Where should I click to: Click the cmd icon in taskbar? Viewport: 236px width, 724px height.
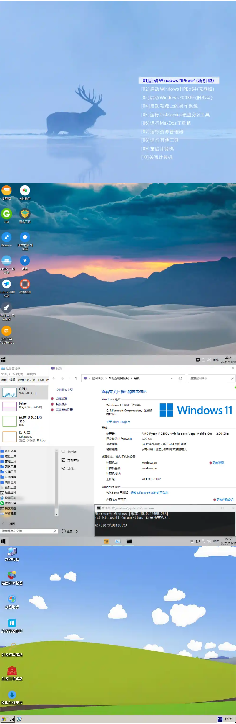pyautogui.click(x=129, y=541)
